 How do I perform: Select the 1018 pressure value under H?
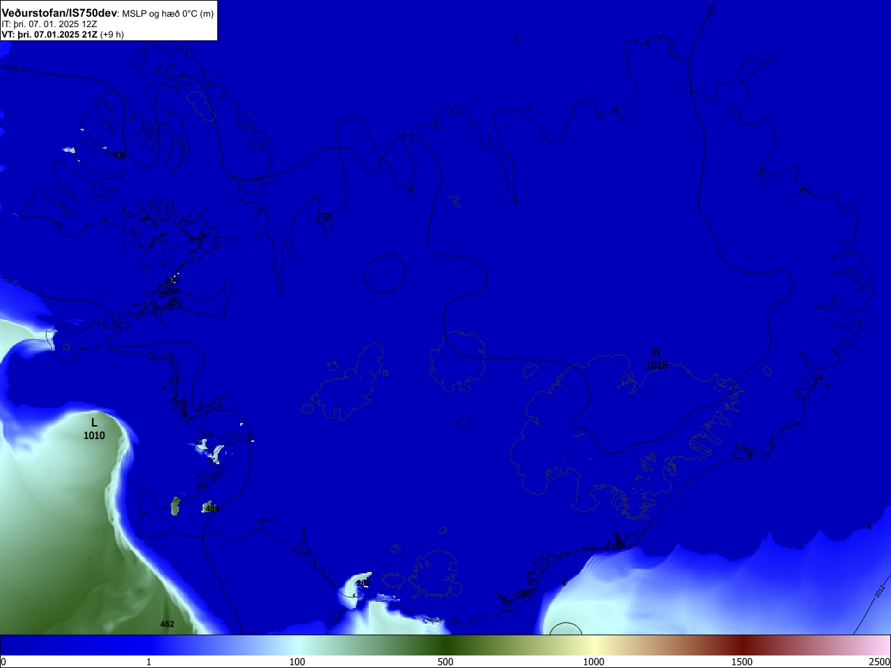point(656,365)
